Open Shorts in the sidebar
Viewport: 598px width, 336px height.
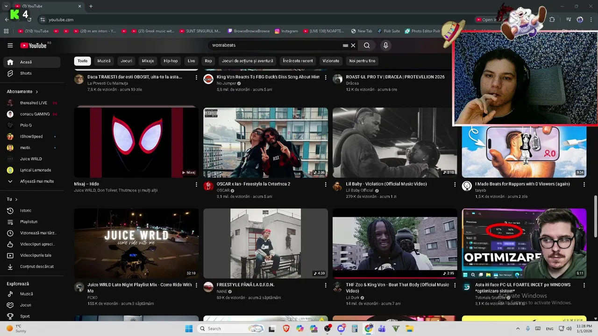(32, 73)
